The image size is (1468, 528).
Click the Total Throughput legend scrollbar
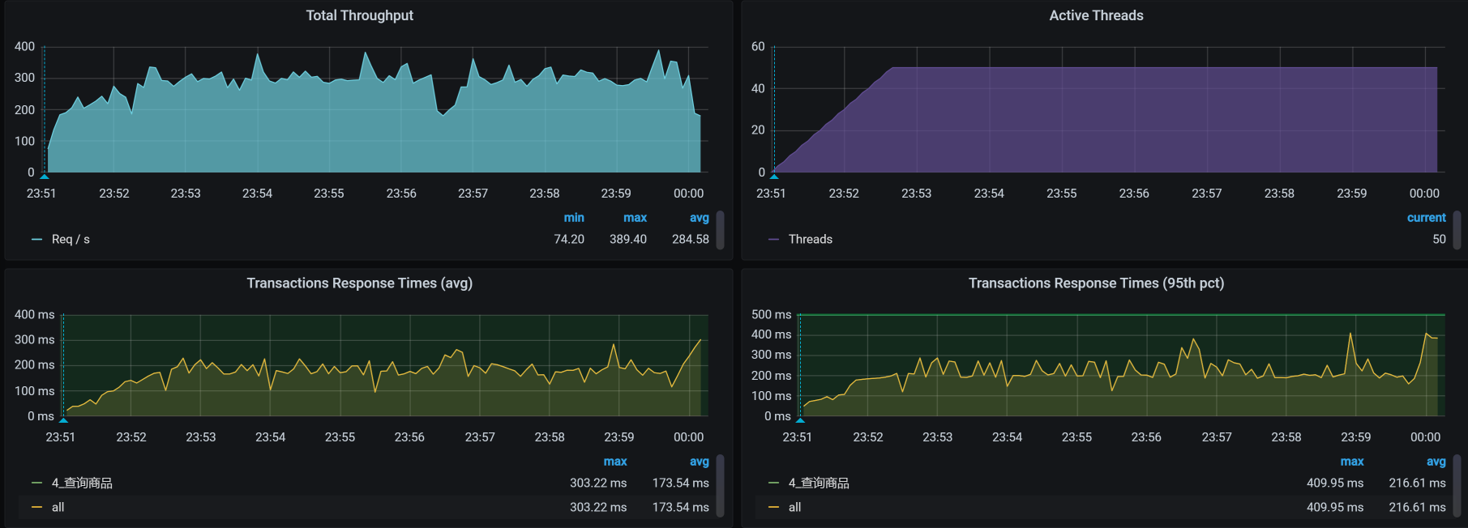click(x=720, y=230)
